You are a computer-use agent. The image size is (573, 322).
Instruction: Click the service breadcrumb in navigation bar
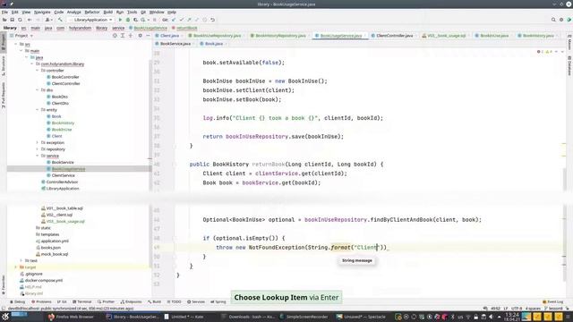[x=118, y=28]
